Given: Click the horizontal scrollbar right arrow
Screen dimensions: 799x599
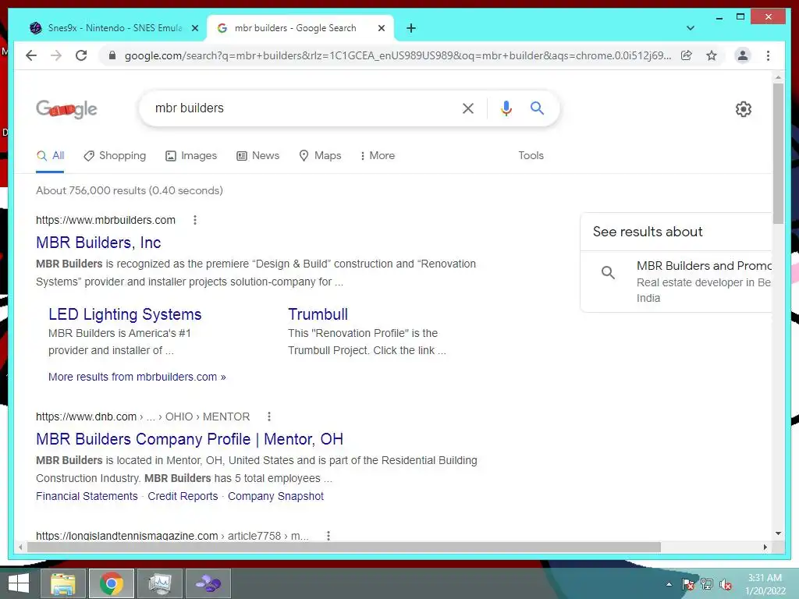Looking at the screenshot, I should point(765,547).
